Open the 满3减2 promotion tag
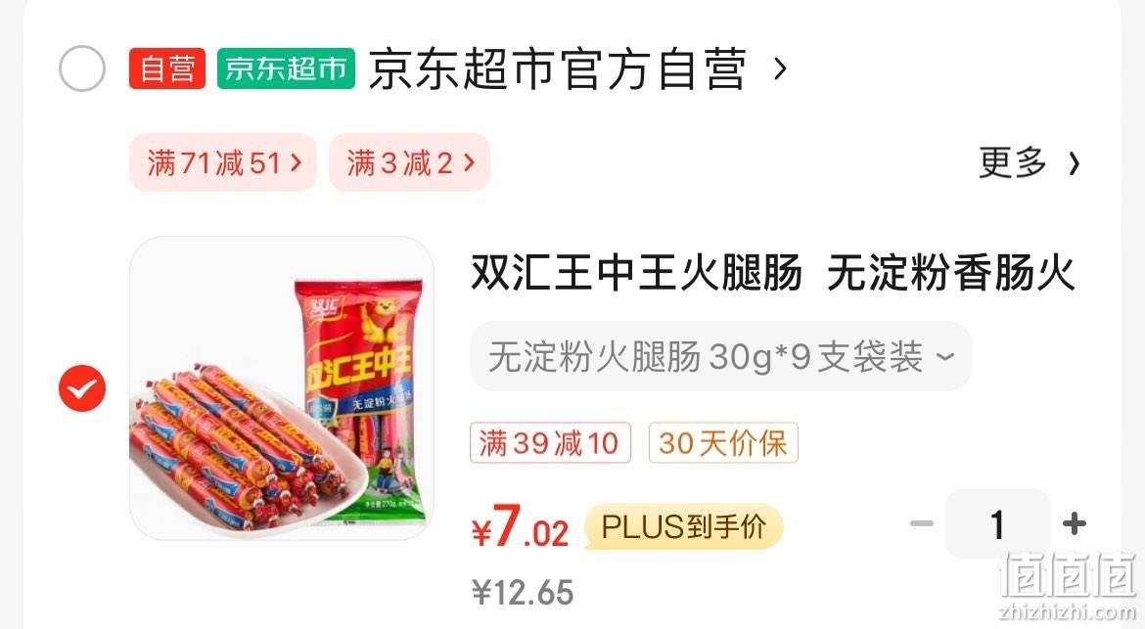1145x629 pixels. 410,162
